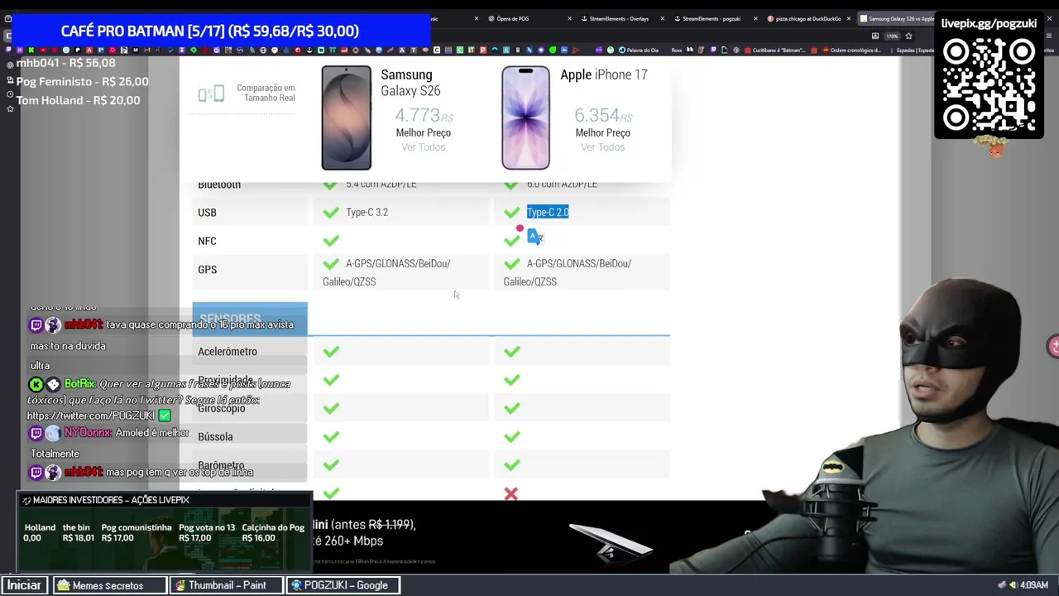Click the Samsung Acelerômetro checkmark
Image resolution: width=1059 pixels, height=596 pixels.
tap(331, 352)
